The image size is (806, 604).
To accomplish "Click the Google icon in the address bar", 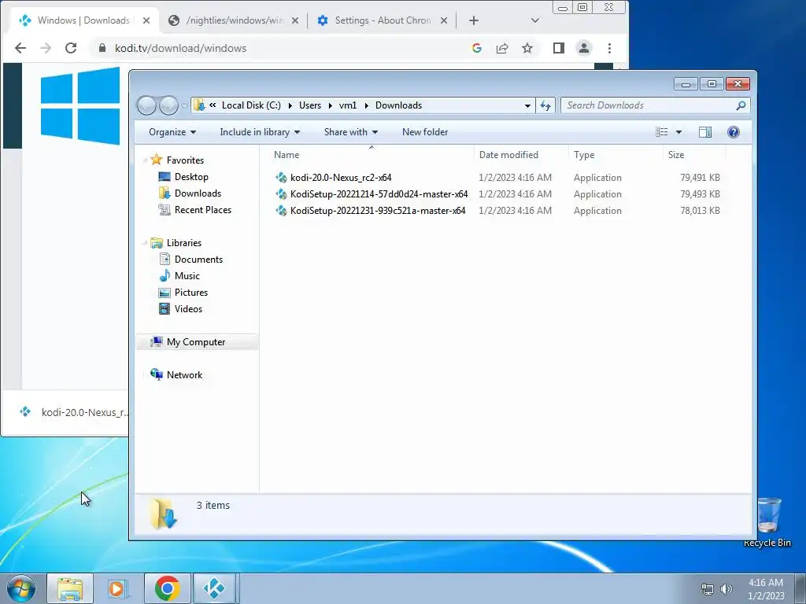I will pos(476,48).
